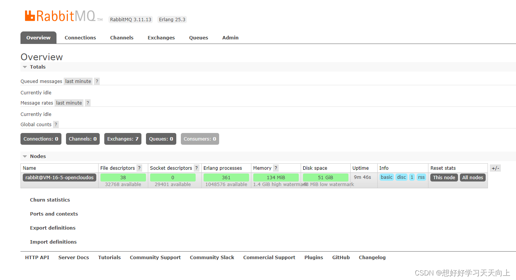Open Community Slack link
This screenshot has width=516, height=280.
click(x=212, y=258)
